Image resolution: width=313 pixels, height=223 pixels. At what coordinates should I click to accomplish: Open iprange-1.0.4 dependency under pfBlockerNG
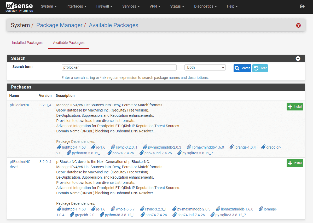pos(242,147)
